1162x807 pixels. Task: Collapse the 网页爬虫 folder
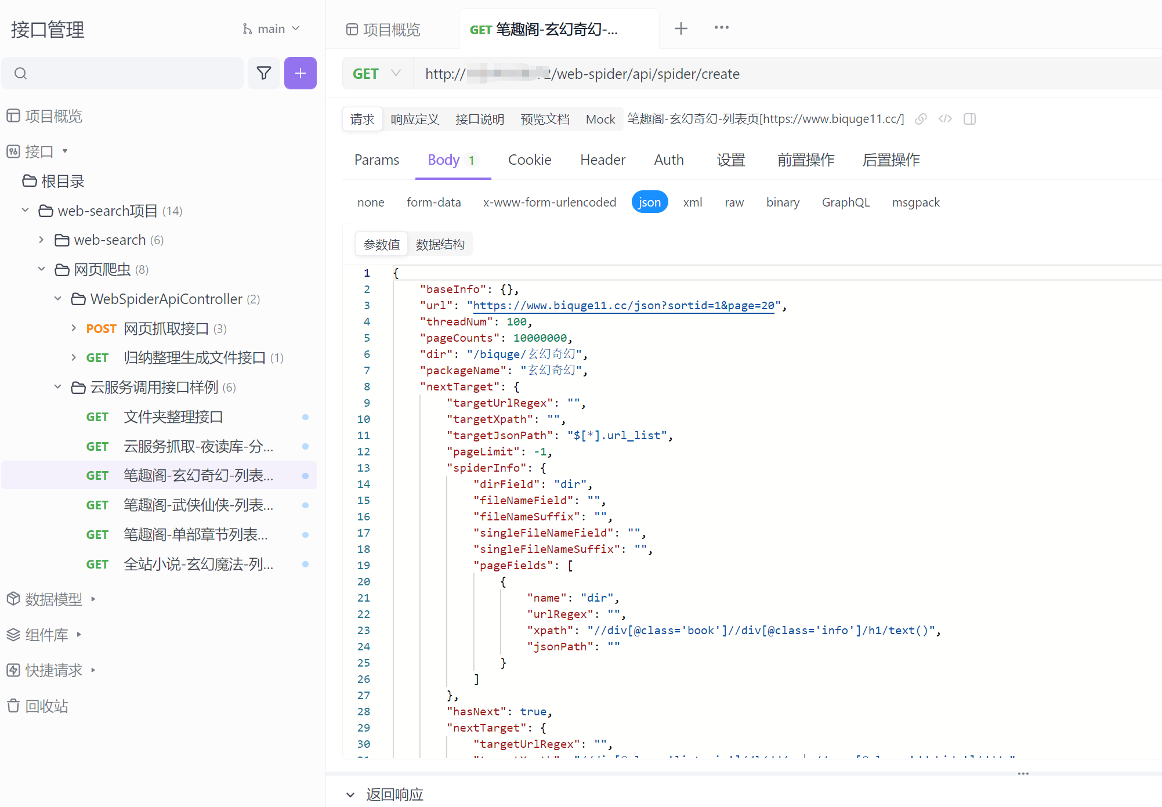coord(41,269)
